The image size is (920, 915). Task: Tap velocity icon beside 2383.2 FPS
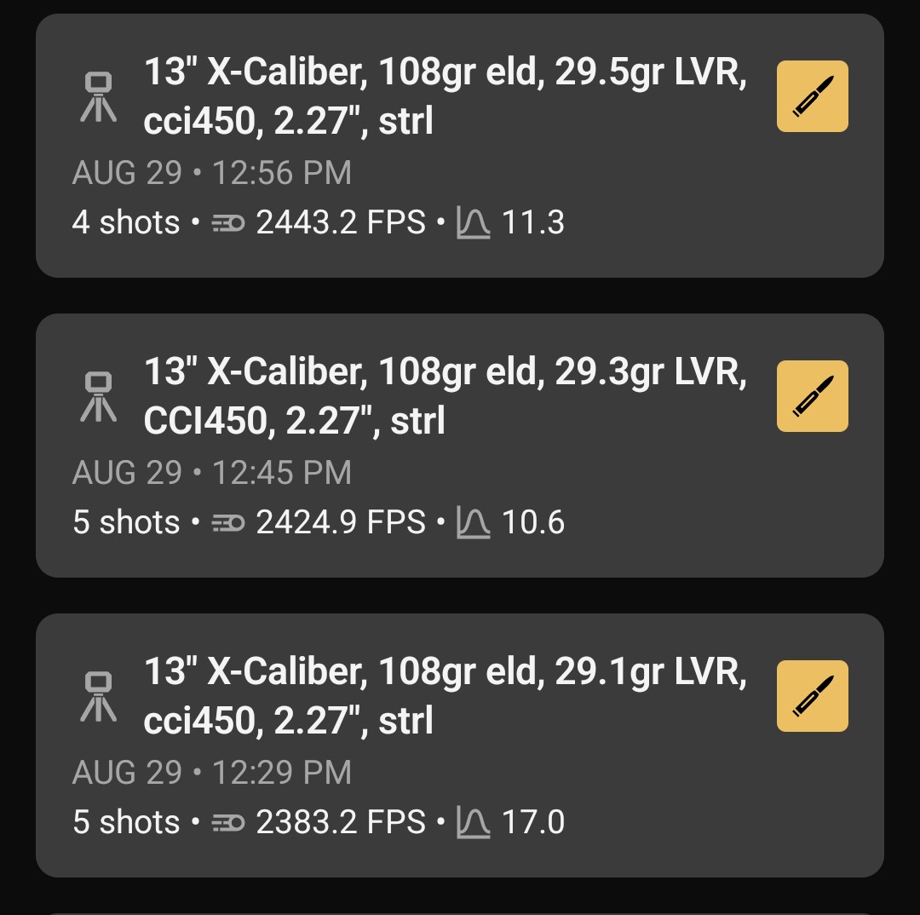click(x=227, y=823)
